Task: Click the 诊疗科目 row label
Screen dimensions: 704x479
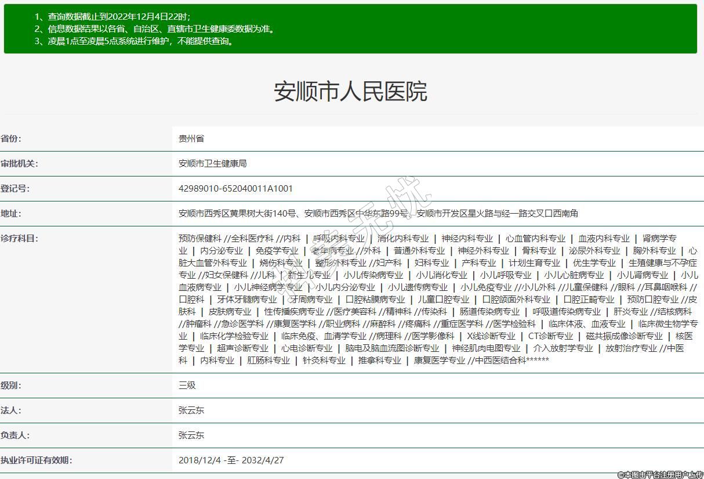Action: (x=19, y=239)
